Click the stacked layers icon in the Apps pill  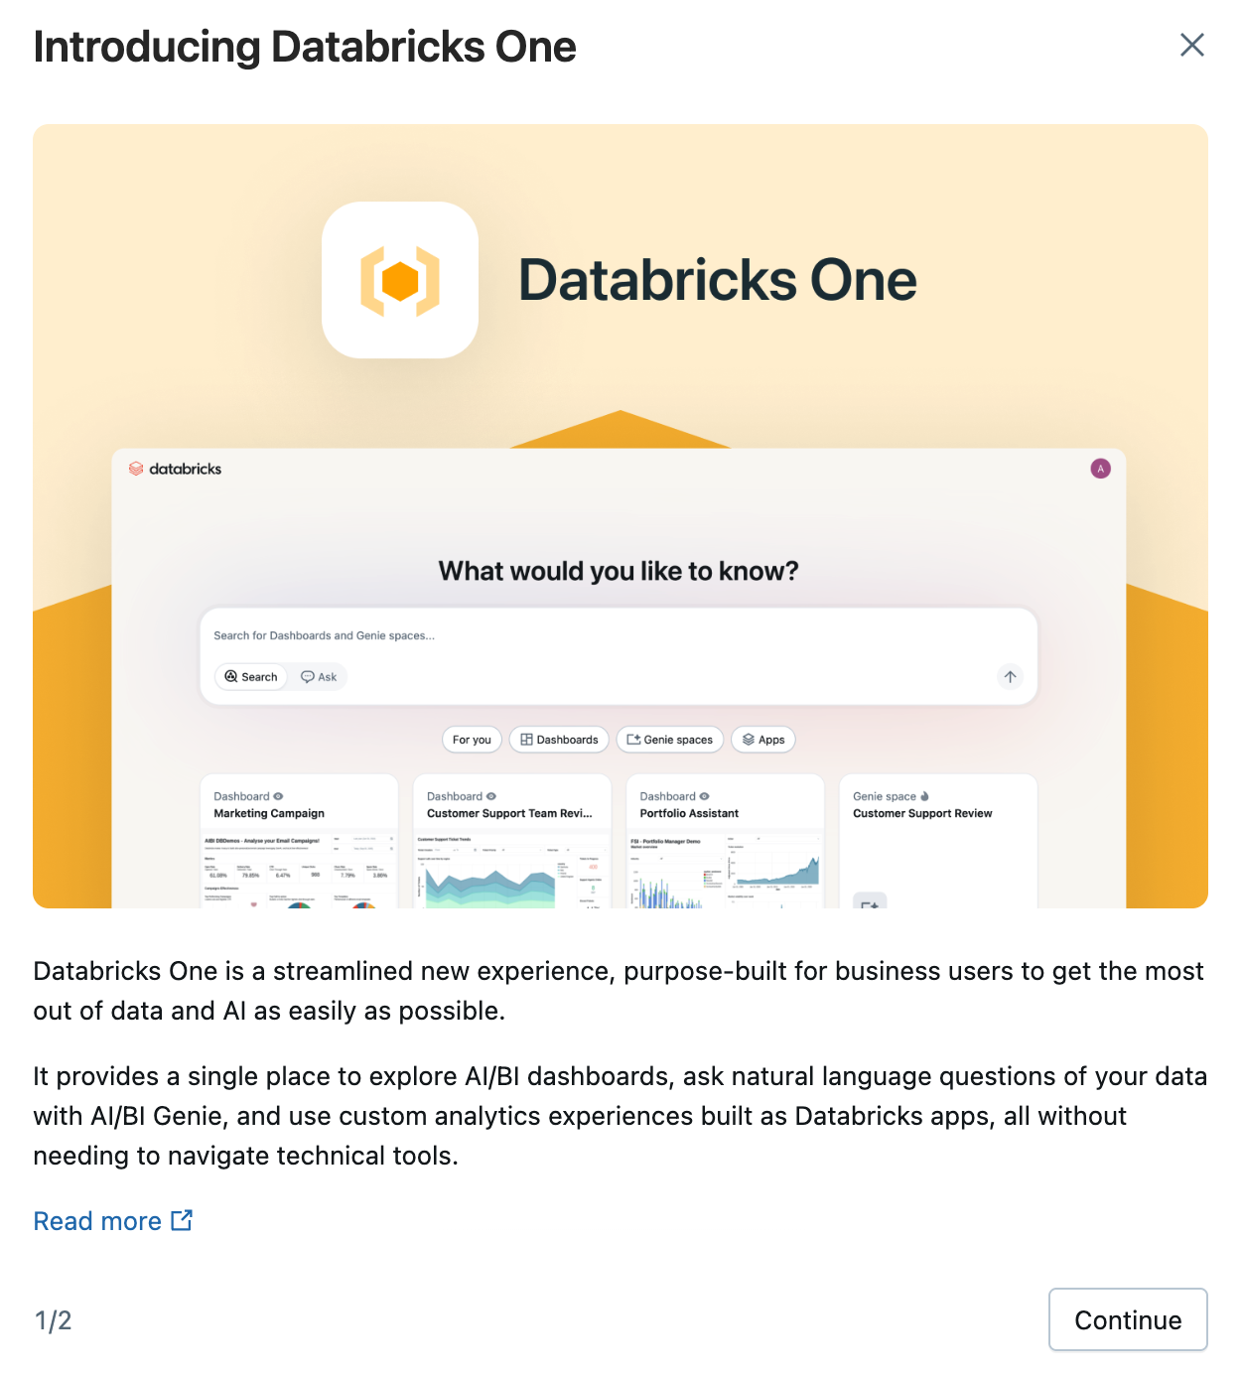tap(748, 740)
